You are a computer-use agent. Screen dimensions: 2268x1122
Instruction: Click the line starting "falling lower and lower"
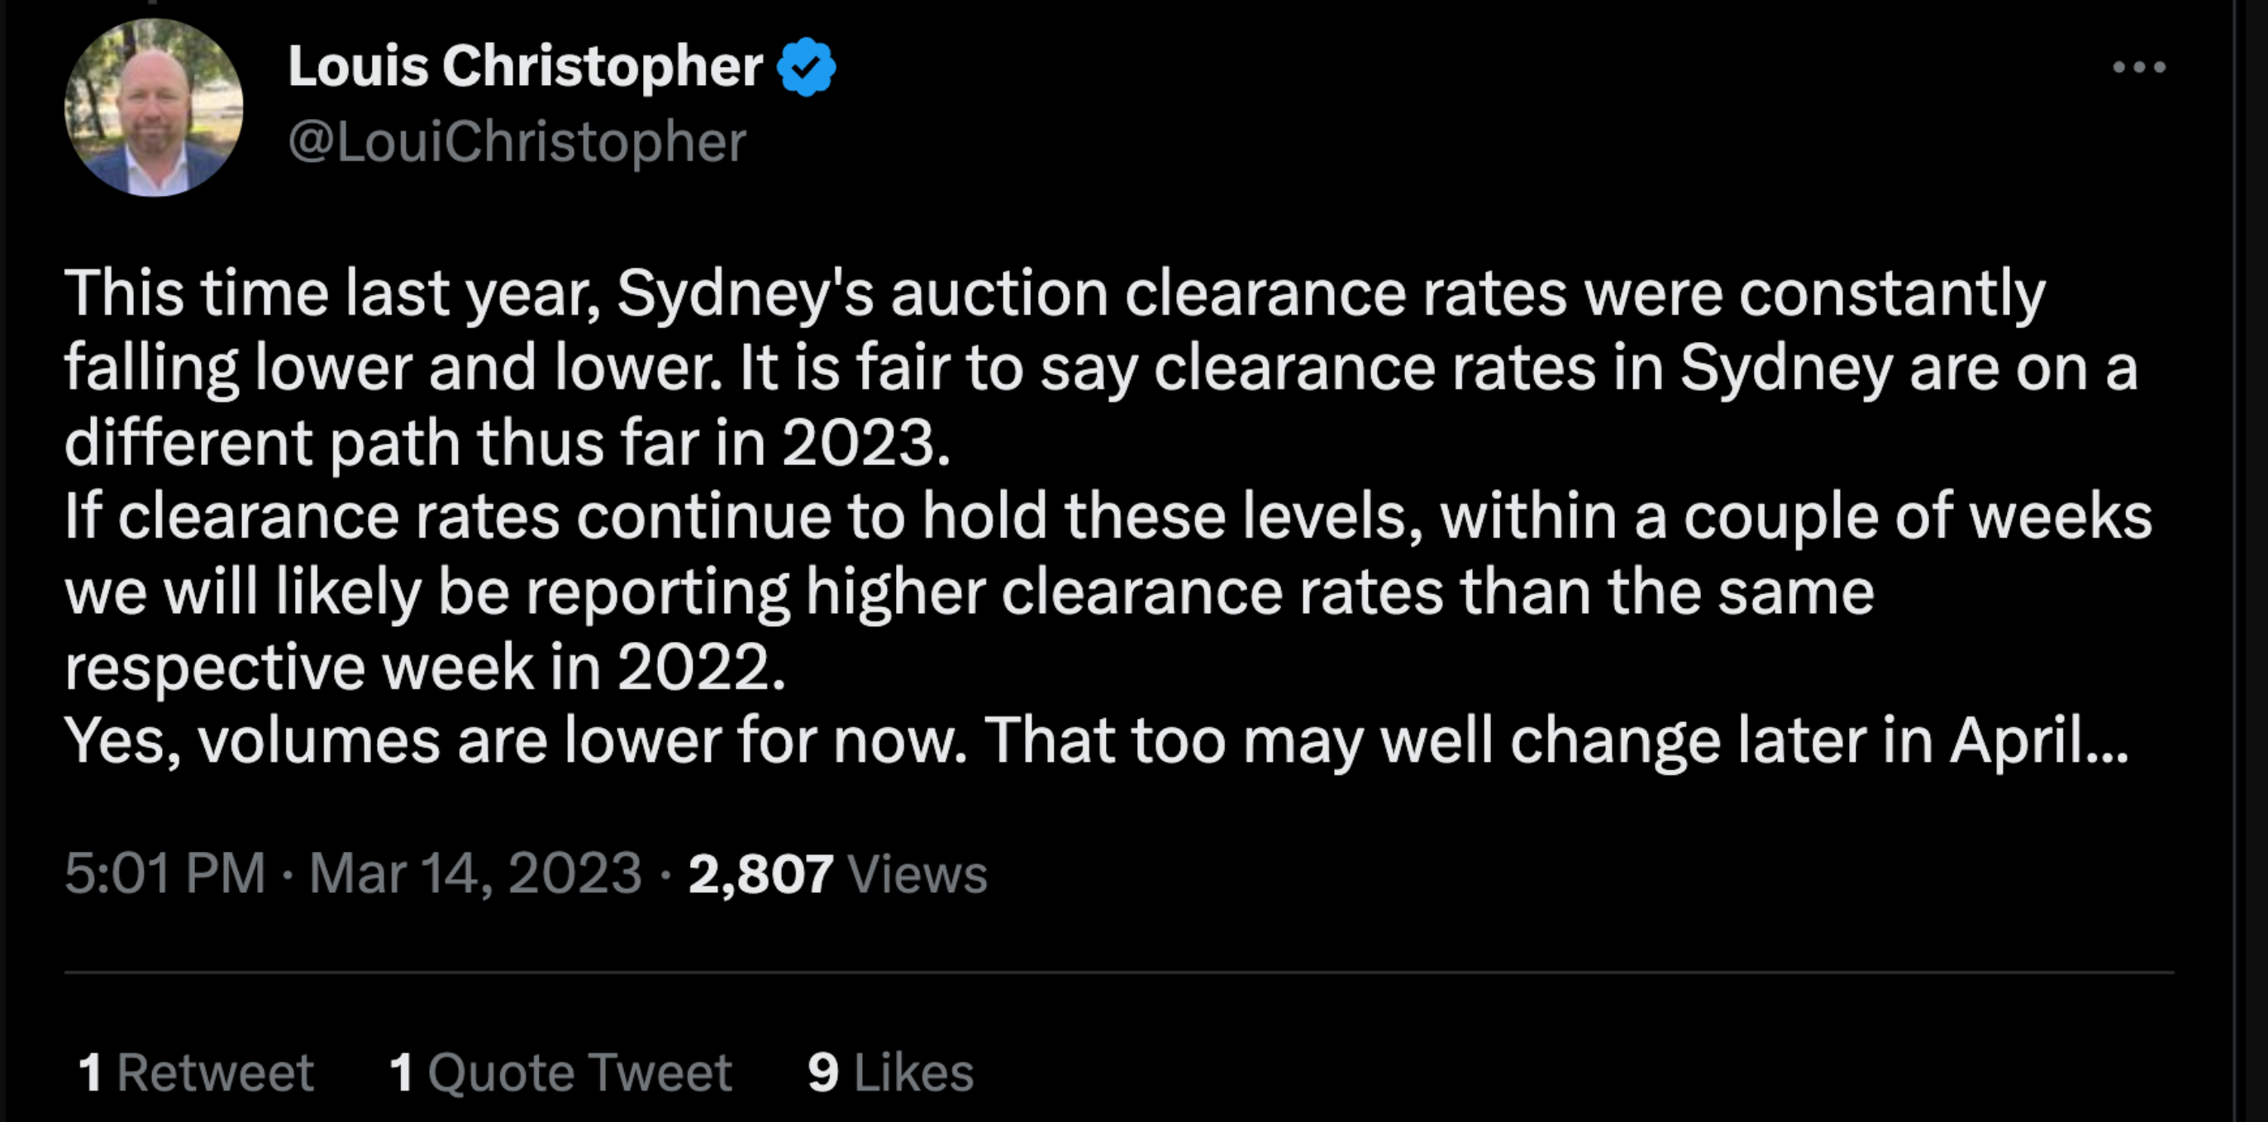coord(1101,368)
